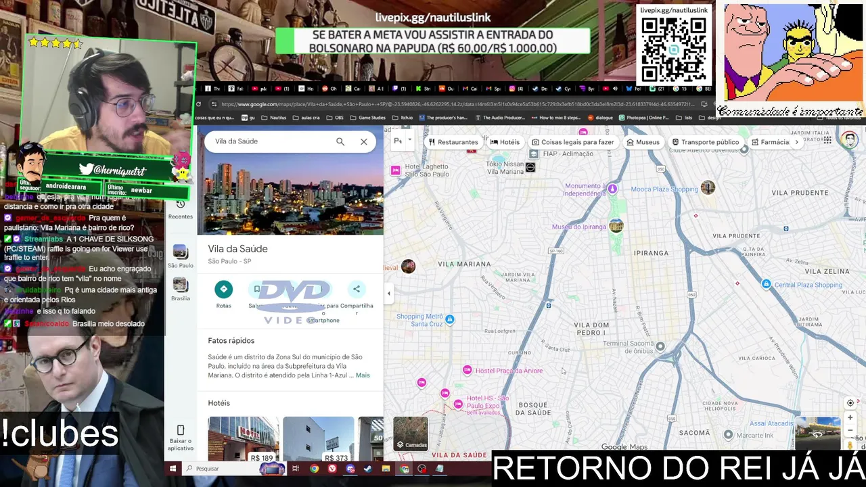
Task: Select Shopping Metrô Santa Cruz pin
Action: coord(449,319)
